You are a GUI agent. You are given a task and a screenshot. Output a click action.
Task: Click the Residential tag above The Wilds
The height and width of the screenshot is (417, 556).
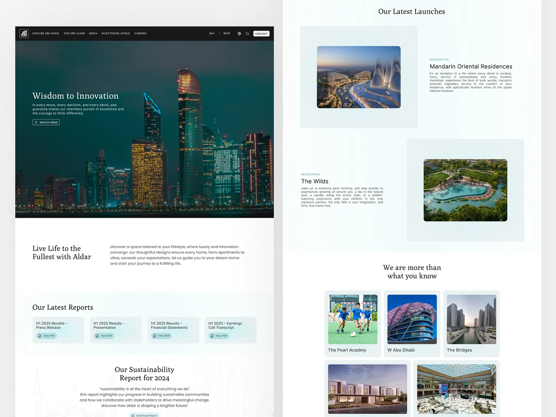pyautogui.click(x=311, y=174)
